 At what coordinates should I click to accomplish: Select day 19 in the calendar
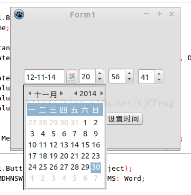point(53,156)
